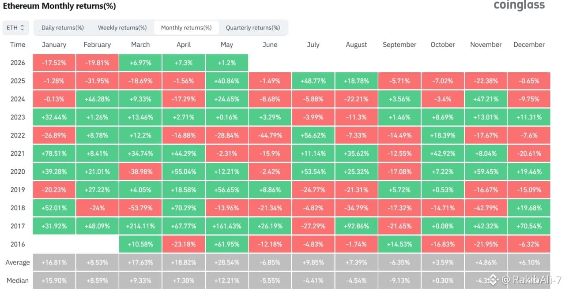The image size is (565, 291).
Task: Select the Monthly returns(%) tab
Action: coord(186,27)
